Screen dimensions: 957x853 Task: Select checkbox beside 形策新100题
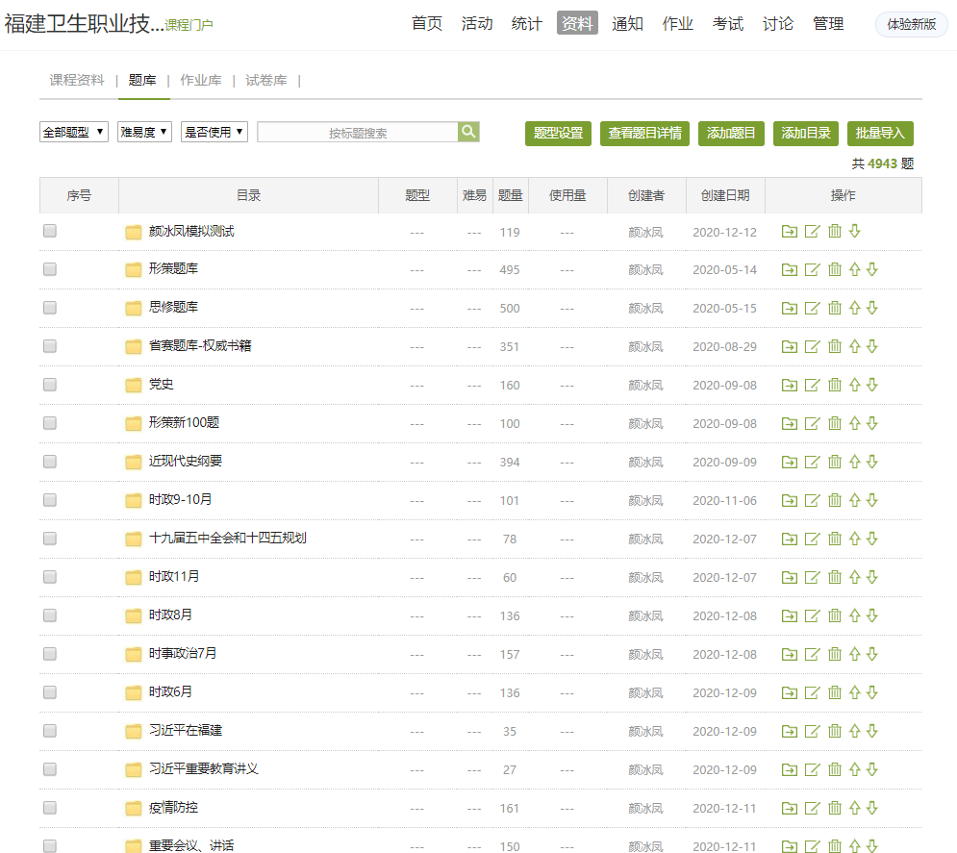coord(50,423)
